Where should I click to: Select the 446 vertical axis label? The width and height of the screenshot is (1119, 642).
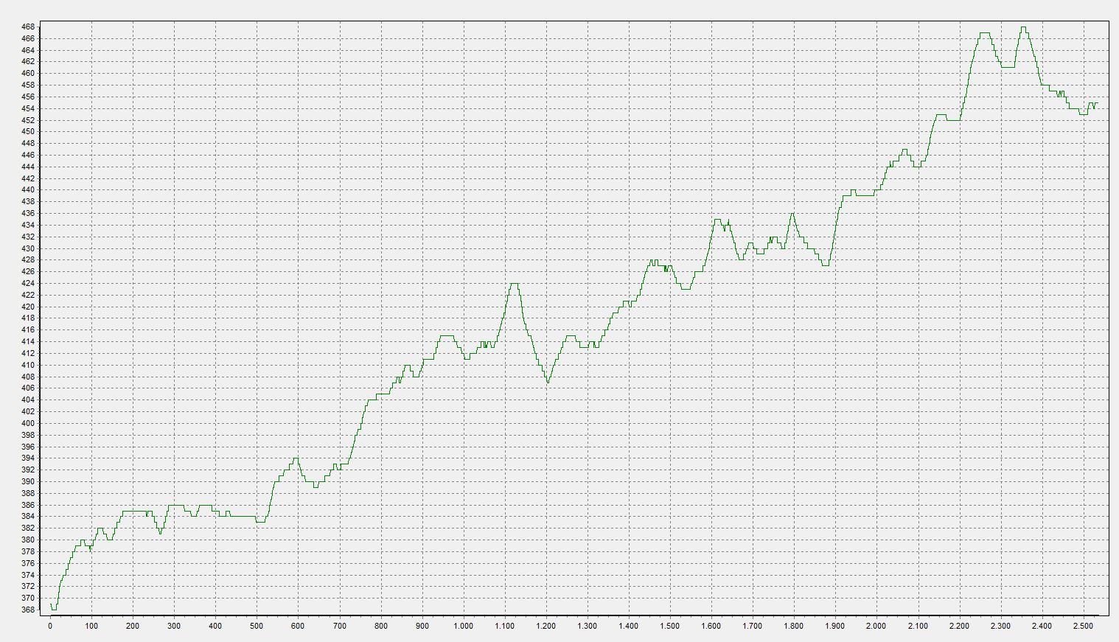pos(27,155)
